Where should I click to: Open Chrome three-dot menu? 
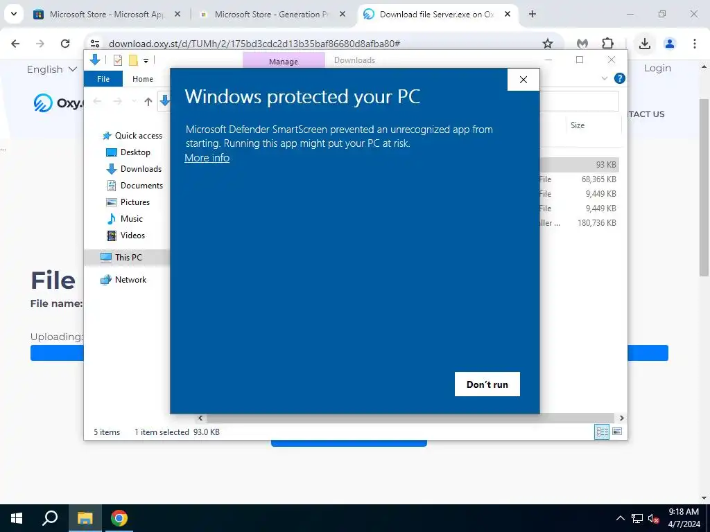[695, 44]
